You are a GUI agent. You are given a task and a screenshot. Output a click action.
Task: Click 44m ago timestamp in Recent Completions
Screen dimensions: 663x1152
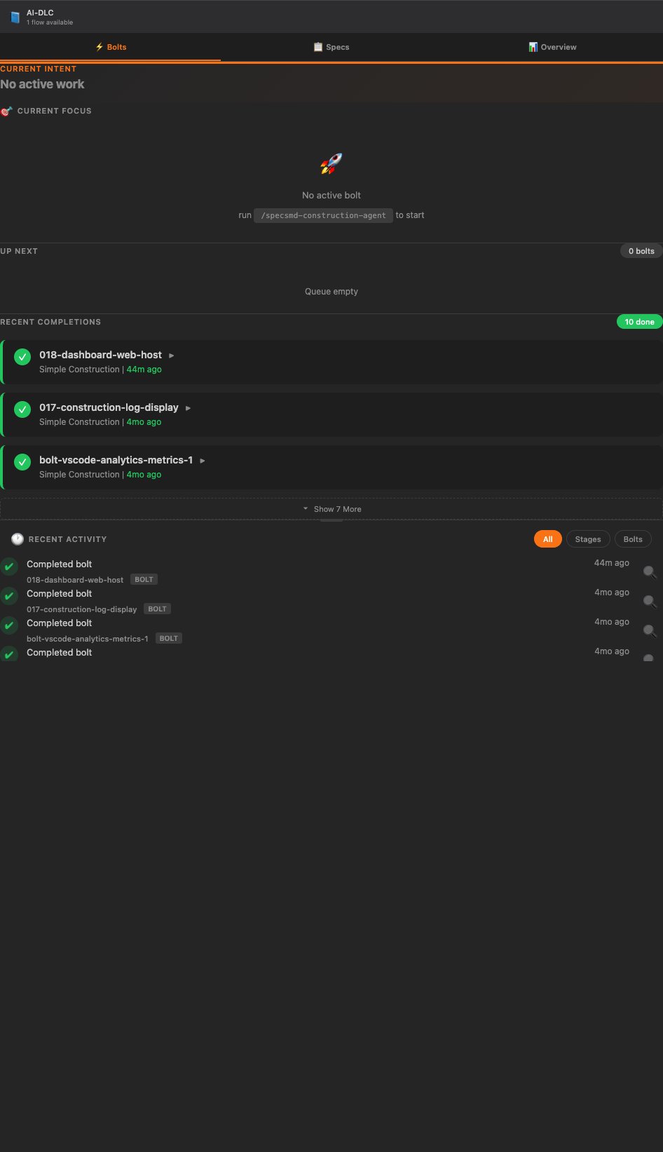[x=144, y=370]
